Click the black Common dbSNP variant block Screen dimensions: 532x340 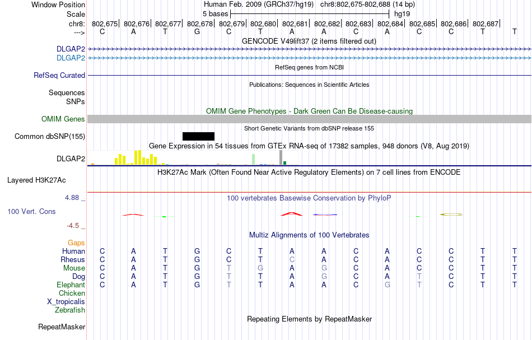click(x=198, y=137)
